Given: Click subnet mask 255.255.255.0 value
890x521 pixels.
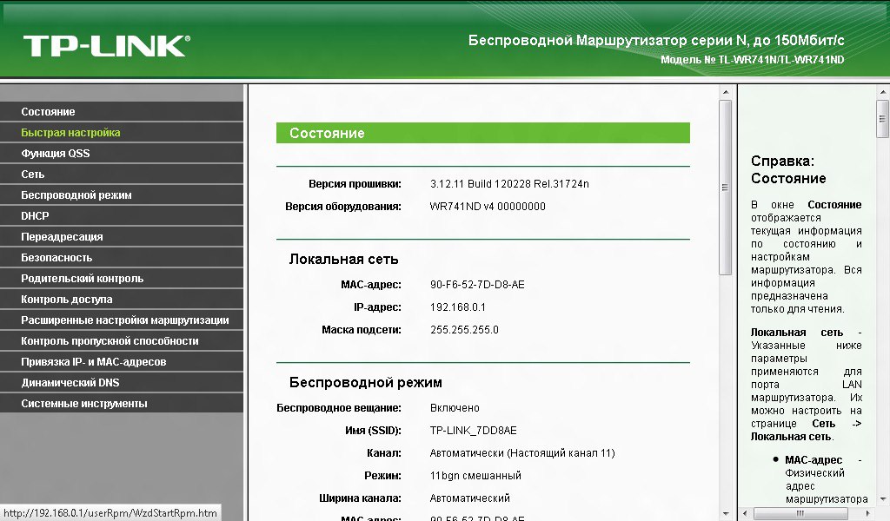Looking at the screenshot, I should (464, 330).
